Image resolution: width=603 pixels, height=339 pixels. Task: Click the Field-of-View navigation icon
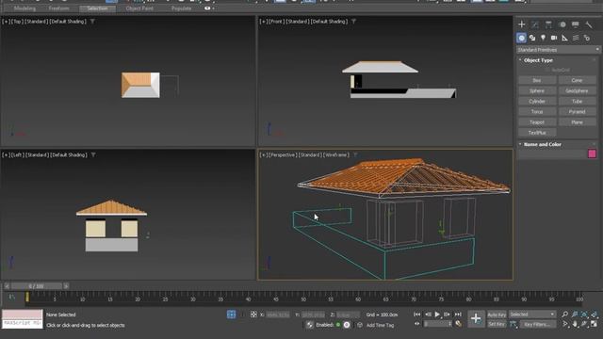565,324
